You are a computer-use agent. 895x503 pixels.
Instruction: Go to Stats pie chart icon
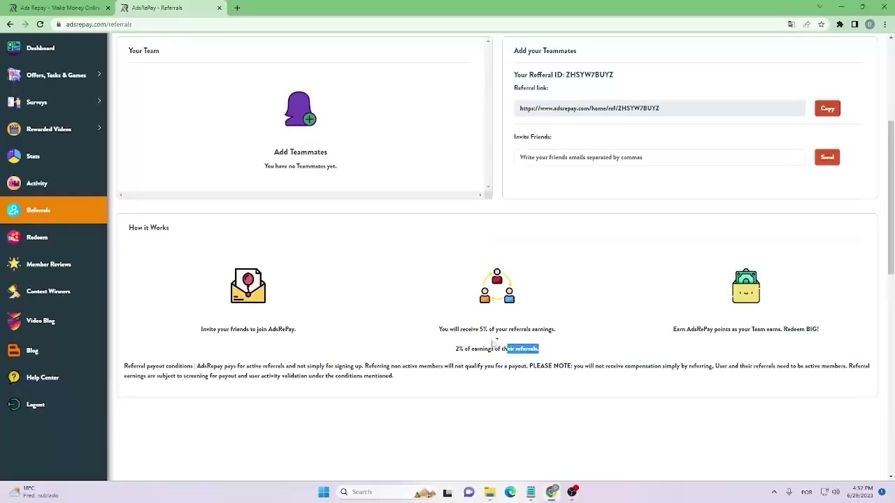tap(14, 156)
